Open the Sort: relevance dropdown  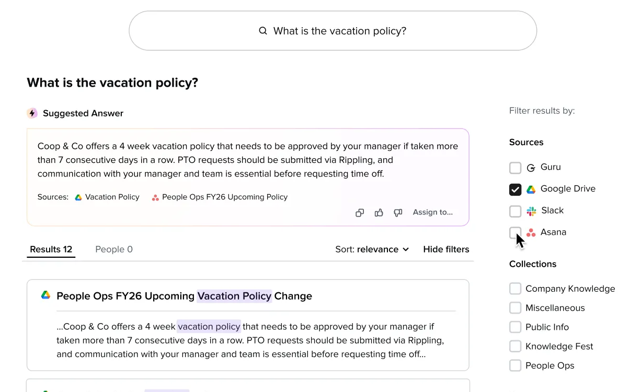coord(372,250)
